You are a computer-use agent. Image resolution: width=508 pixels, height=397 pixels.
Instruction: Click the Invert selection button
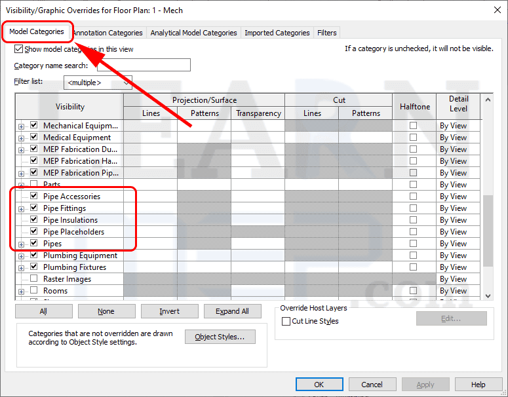(169, 311)
